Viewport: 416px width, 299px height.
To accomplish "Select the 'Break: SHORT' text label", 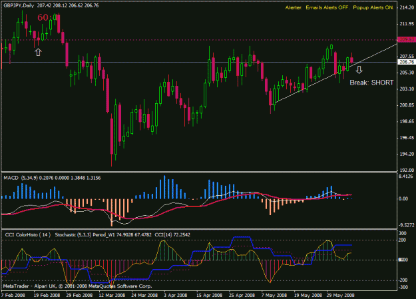I will point(371,83).
